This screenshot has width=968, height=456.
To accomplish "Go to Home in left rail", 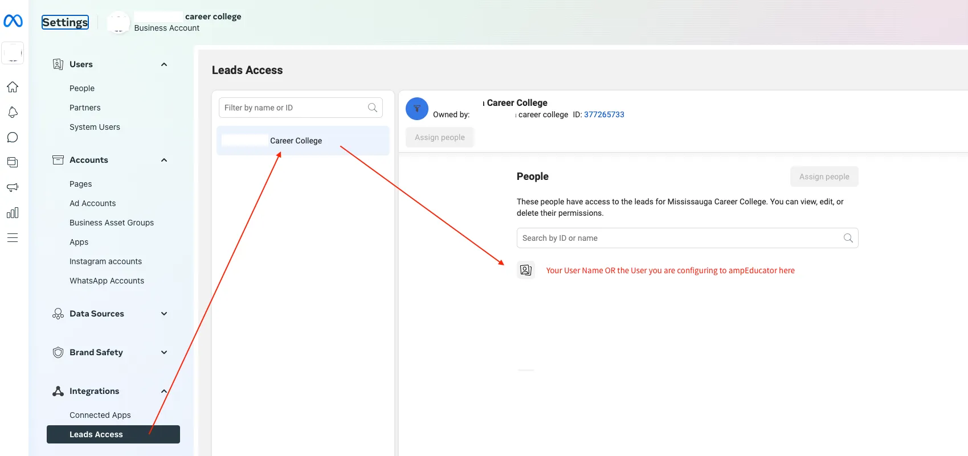I will [13, 87].
